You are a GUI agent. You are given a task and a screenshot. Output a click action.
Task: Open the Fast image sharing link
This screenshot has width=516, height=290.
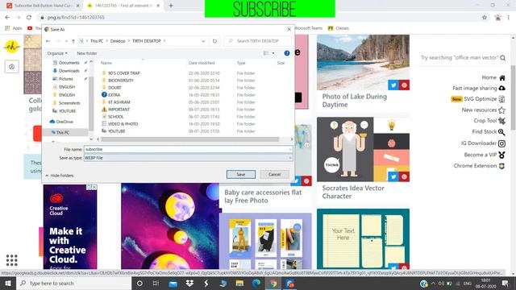click(x=478, y=88)
